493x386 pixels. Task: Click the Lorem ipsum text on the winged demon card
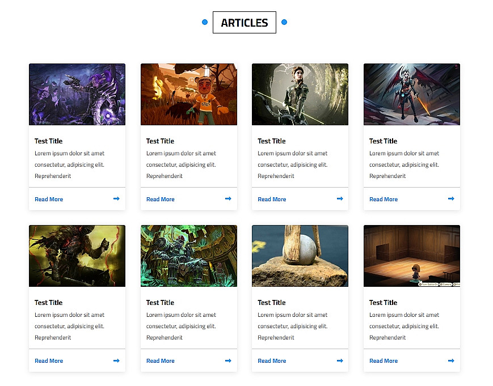[x=404, y=164]
